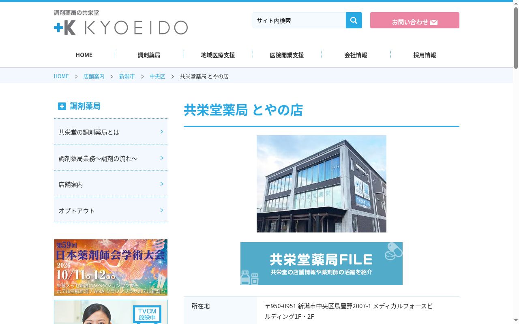The width and height of the screenshot is (519, 324).
Task: Click the plus icon beside 調剤薬局 heading
Action: tap(62, 106)
